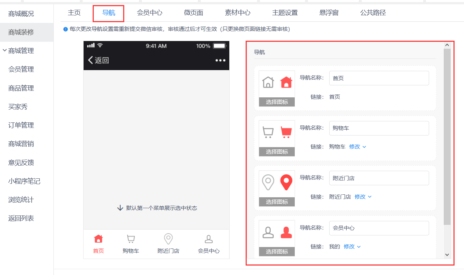Tap 首页 home icon in preview bottom bar
The height and width of the screenshot is (275, 464).
click(x=98, y=239)
